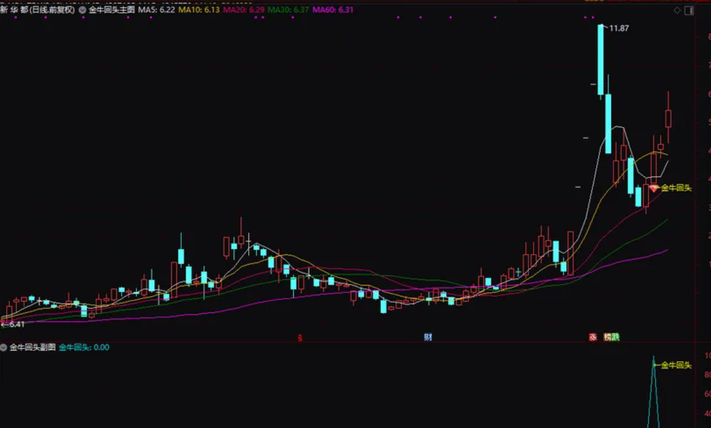The height and width of the screenshot is (428, 711).
Task: Open the 金牛回头副图 sub-chart dropdown arrow
Action: click(4, 347)
